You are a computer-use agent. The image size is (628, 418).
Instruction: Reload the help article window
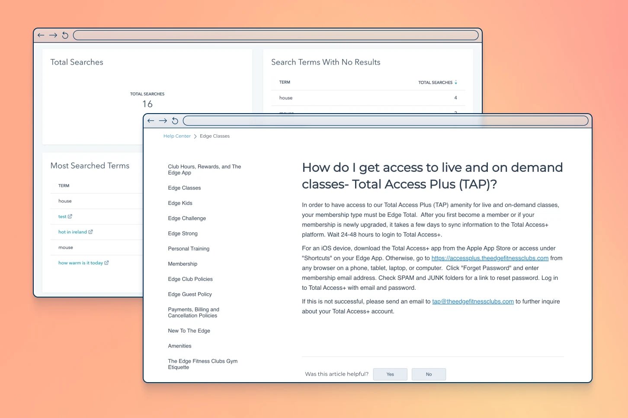(175, 121)
